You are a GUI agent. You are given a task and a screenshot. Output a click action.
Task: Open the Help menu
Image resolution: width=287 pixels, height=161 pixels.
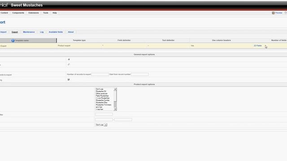pos(55,13)
